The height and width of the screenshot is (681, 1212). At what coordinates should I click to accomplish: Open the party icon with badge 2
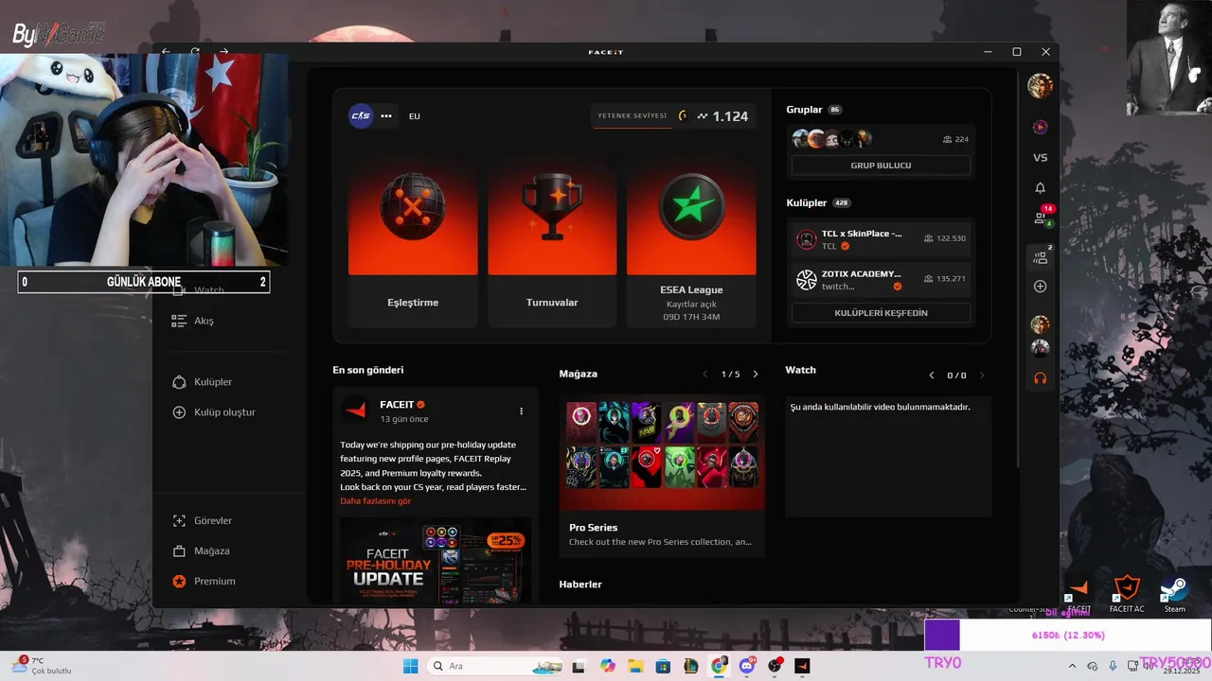[x=1042, y=255]
